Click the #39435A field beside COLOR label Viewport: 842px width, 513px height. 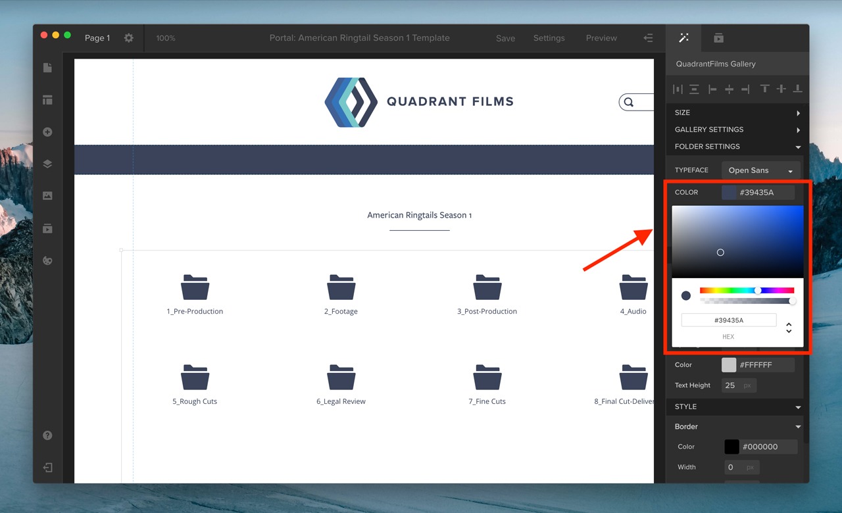765,193
